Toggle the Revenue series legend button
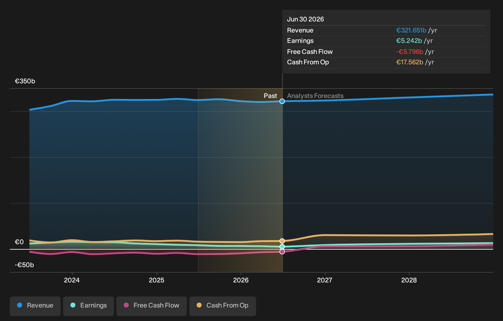This screenshot has height=321, width=503. (x=35, y=306)
